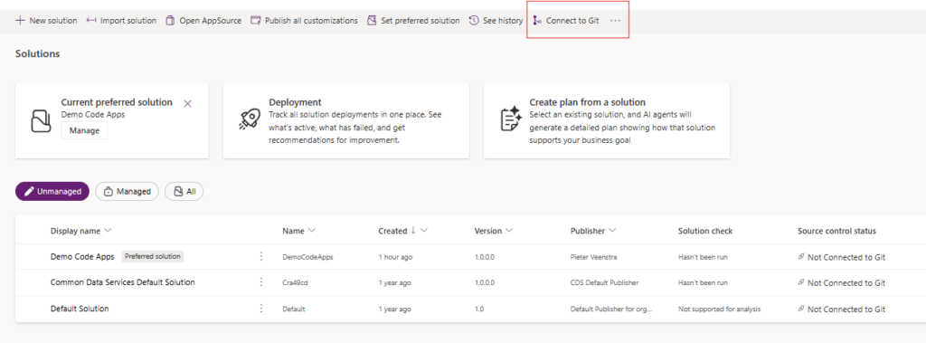Open the Default Solution row
Screen dimensions: 926x343
[80, 309]
